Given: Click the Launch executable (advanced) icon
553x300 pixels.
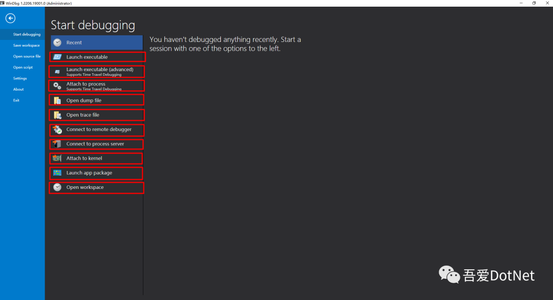Looking at the screenshot, I should pos(57,72).
